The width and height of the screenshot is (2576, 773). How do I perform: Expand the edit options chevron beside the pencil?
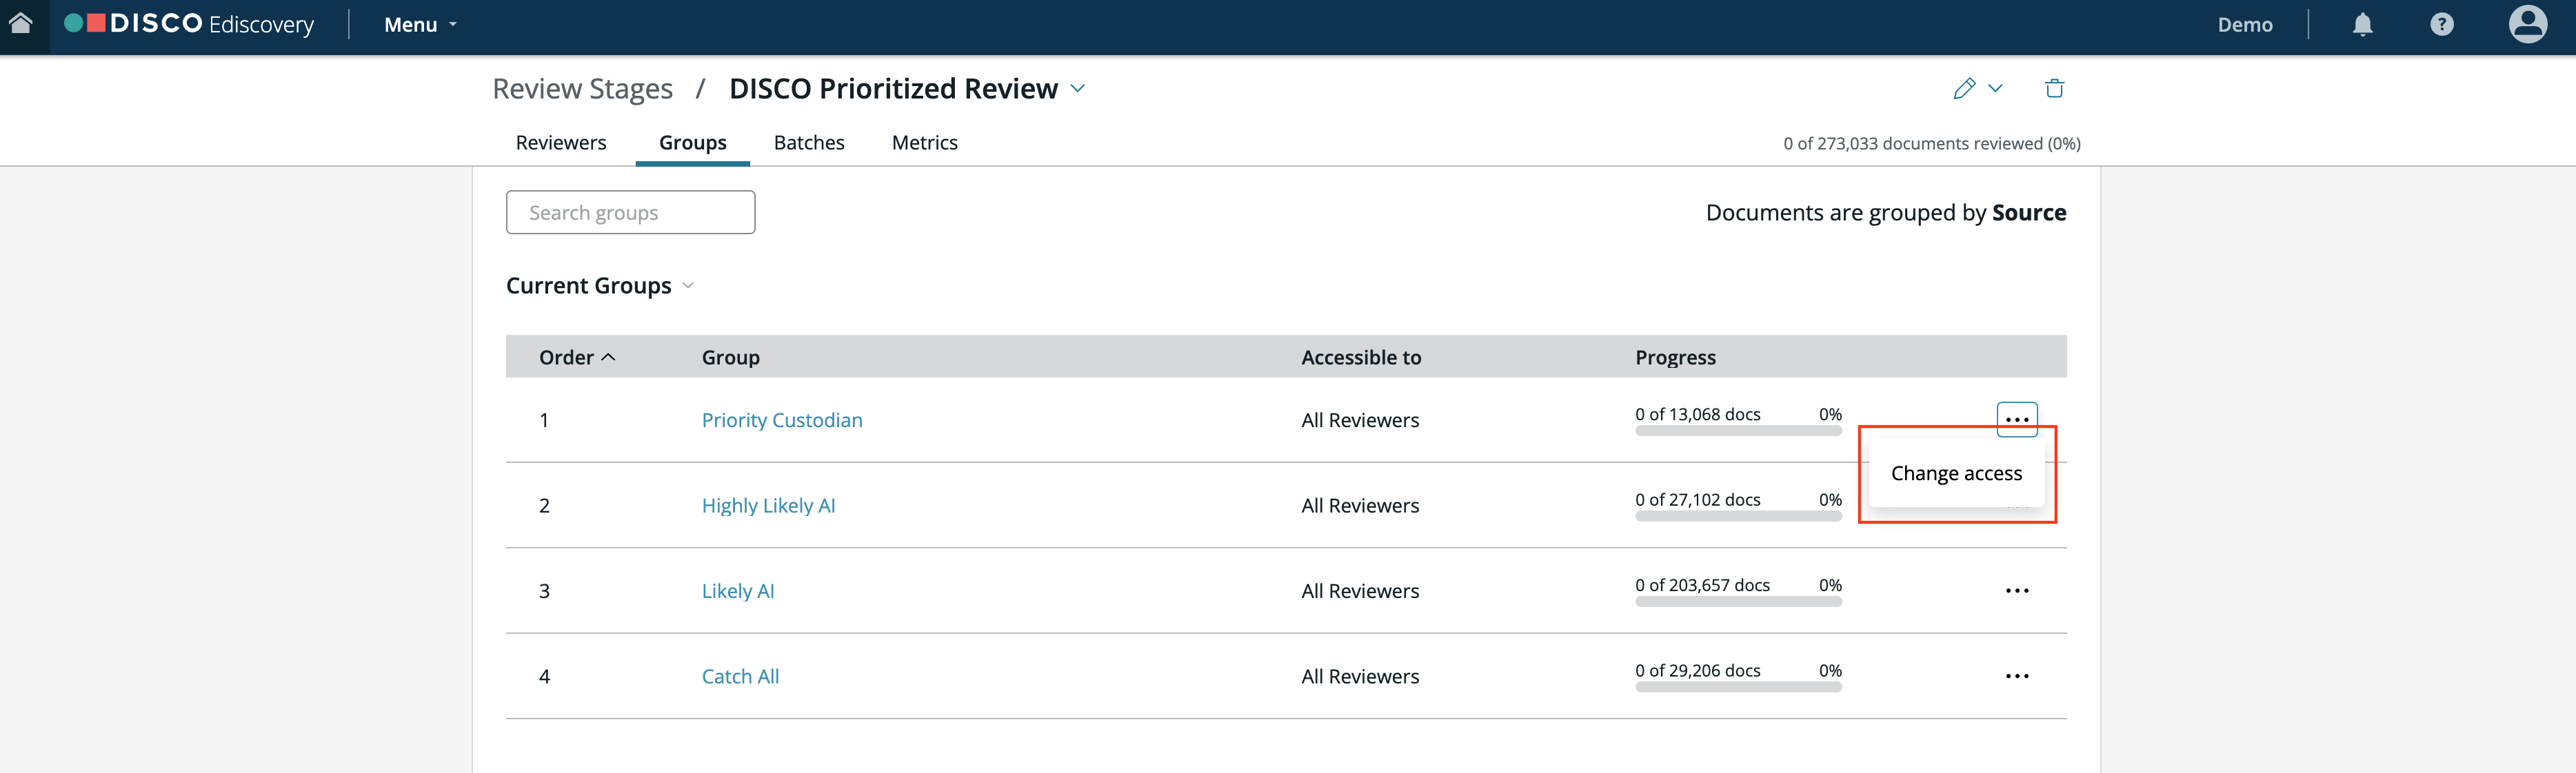[1995, 88]
